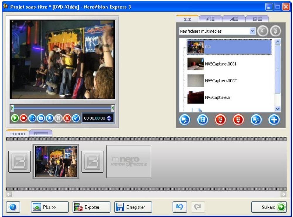Click the blue plus add icon

pos(274,120)
